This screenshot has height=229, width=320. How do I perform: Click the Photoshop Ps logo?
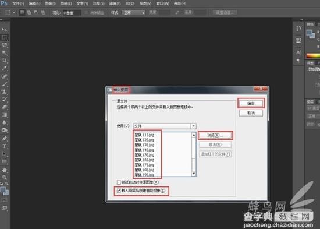coord(4,3)
